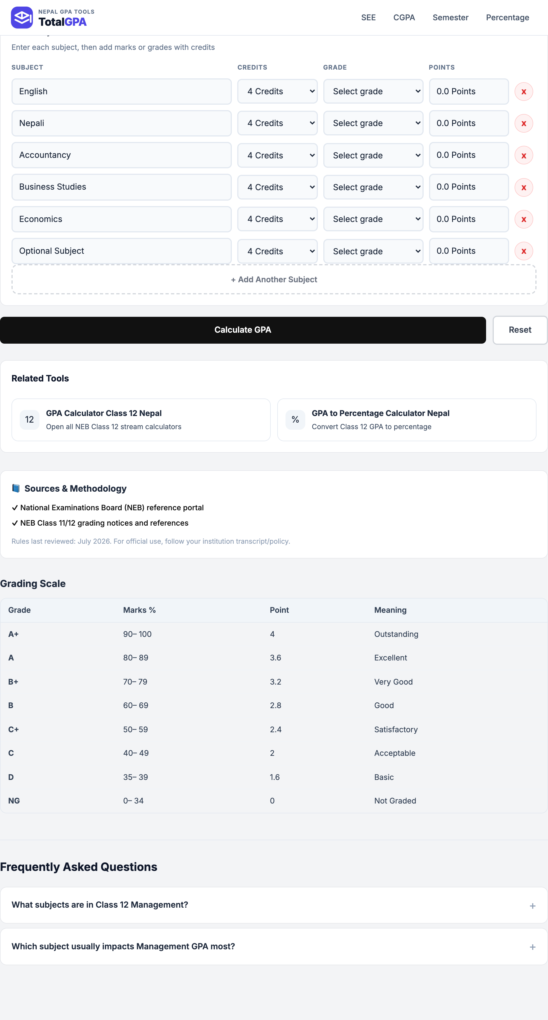Remove the Optional Subject row
Screen dimensions: 548x1020
523,251
